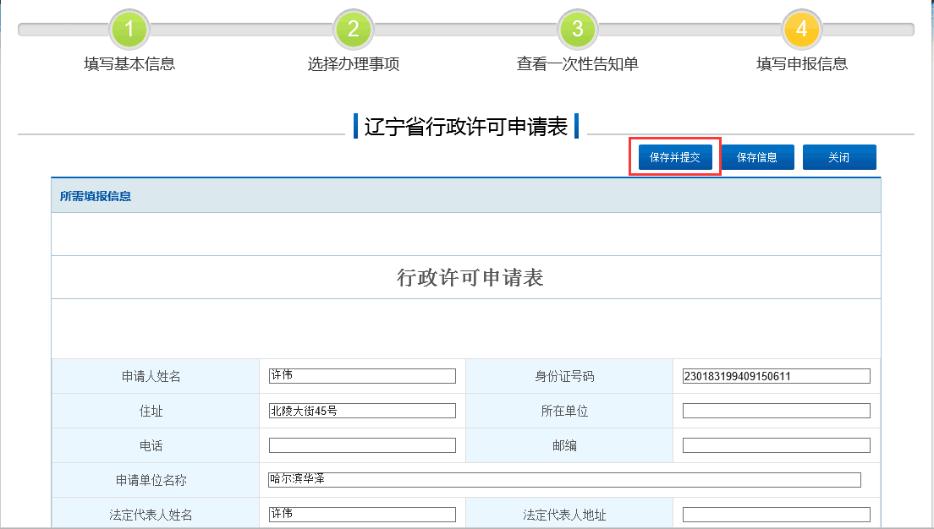Click step 1 green circle icon
The width and height of the screenshot is (934, 529).
pos(129,30)
